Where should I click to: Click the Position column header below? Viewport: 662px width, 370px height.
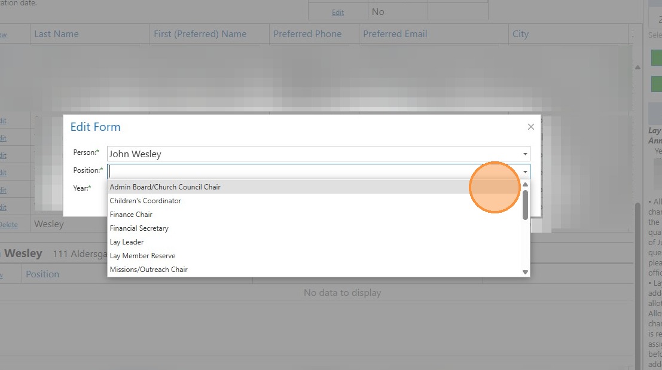tap(42, 274)
